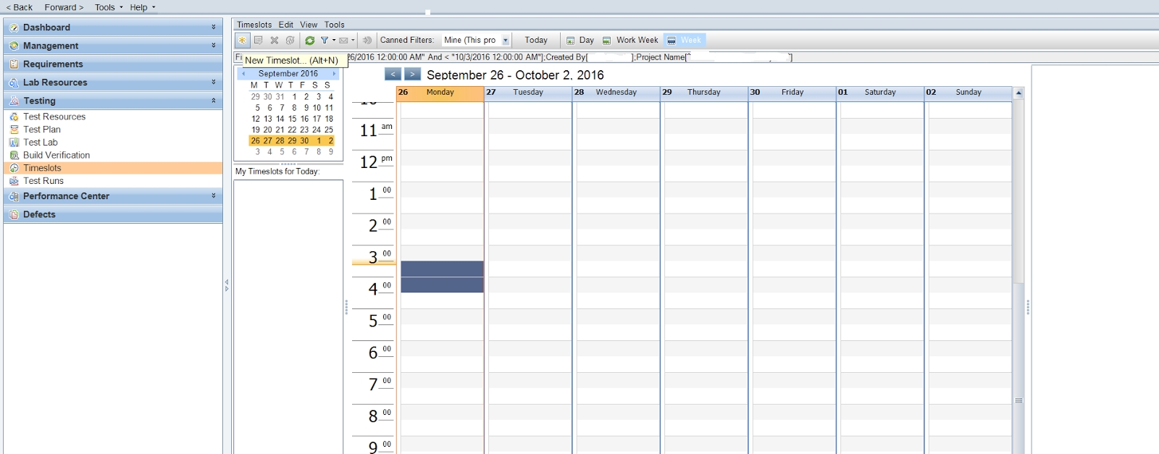Open the Defects sidebar module

[113, 214]
